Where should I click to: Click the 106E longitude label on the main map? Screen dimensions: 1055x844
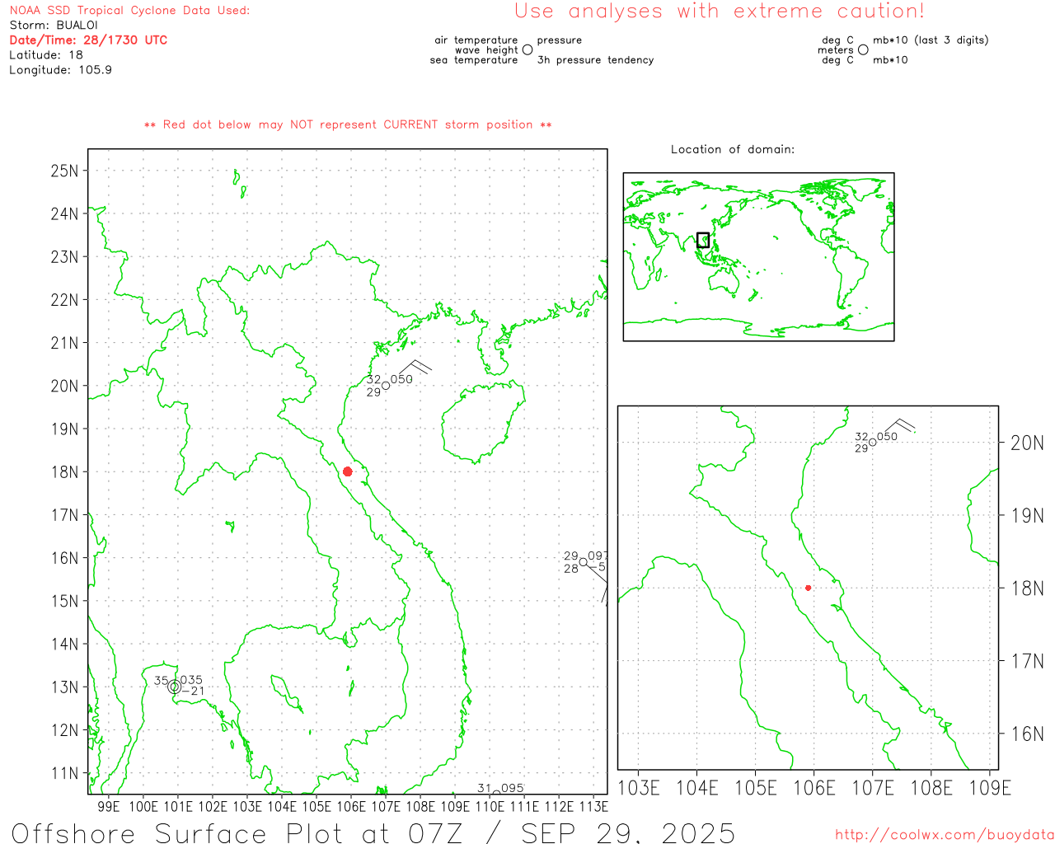pyautogui.click(x=350, y=807)
